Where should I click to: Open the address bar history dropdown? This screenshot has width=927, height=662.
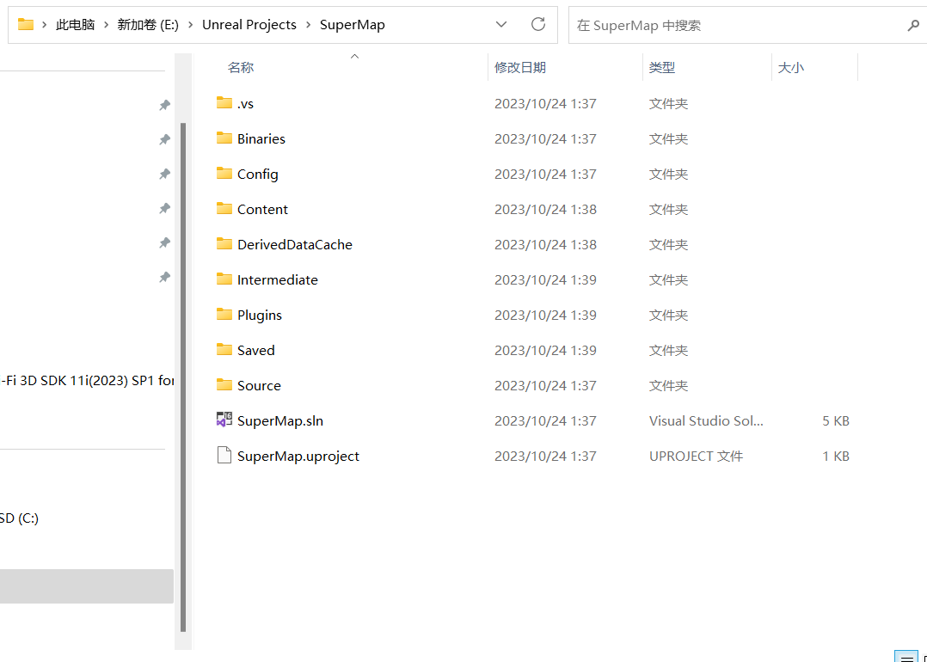[500, 24]
